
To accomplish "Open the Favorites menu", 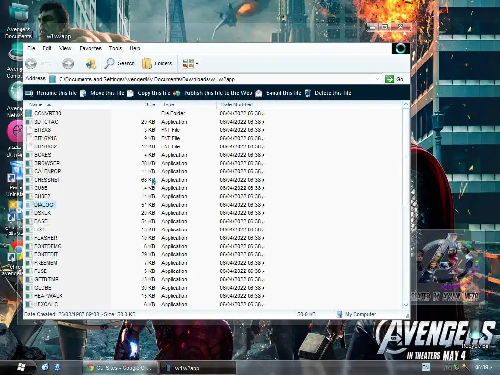I will tap(90, 48).
